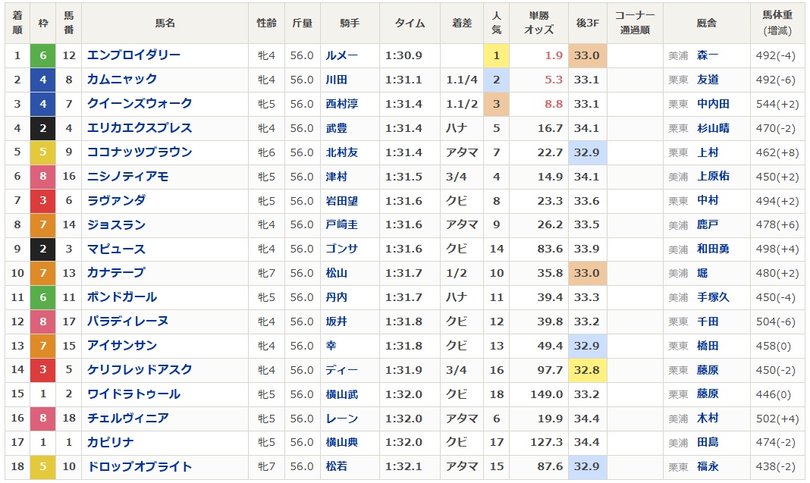Click trainer 福永
Screen dimensions: 810x483
(708, 466)
